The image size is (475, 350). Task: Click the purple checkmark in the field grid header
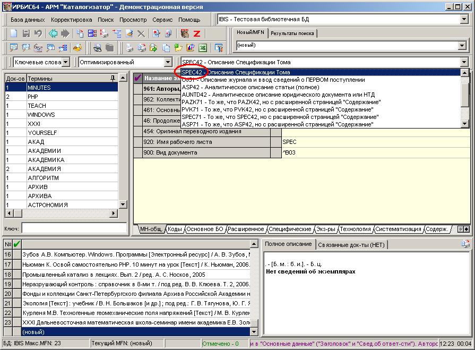pos(138,78)
